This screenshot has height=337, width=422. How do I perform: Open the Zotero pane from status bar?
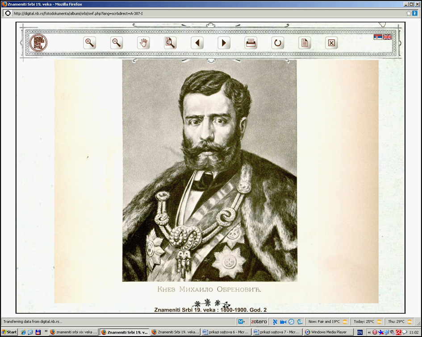(x=259, y=321)
